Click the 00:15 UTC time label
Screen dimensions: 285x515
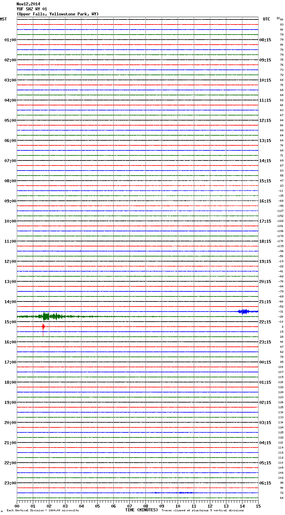click(x=265, y=362)
